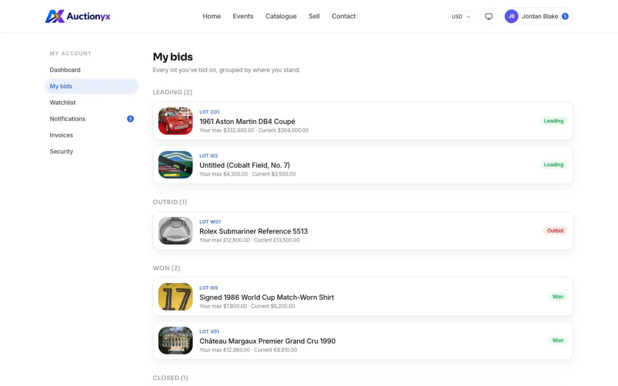Click the LOT W01 label
The image size is (618, 386).
click(210, 222)
